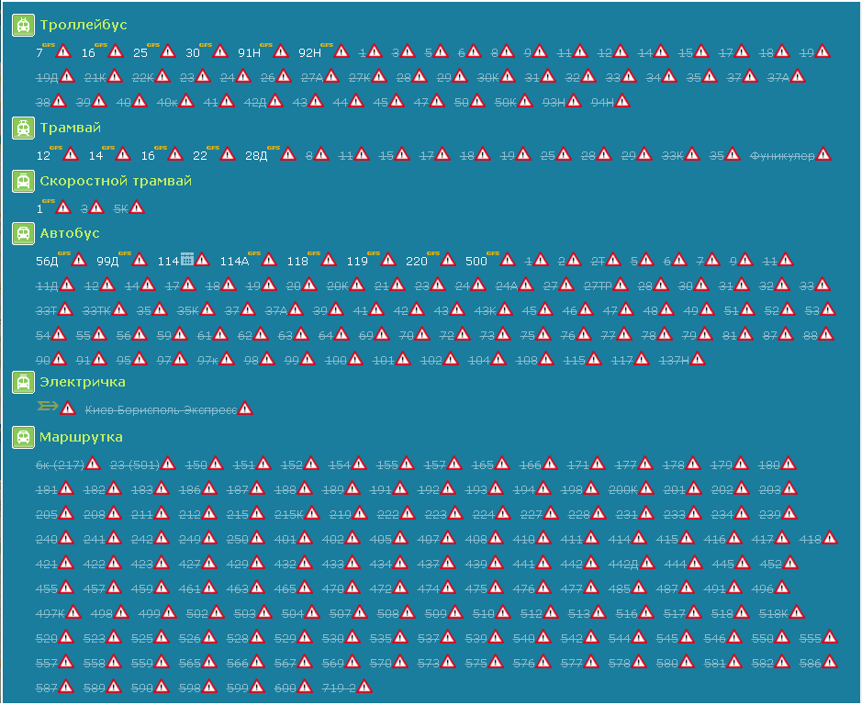This screenshot has width=862, height=705.
Task: Open bus route 56Д
Action: (47, 262)
